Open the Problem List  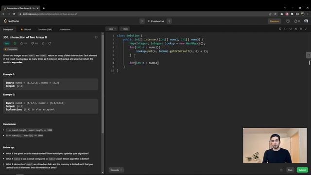click(x=156, y=21)
